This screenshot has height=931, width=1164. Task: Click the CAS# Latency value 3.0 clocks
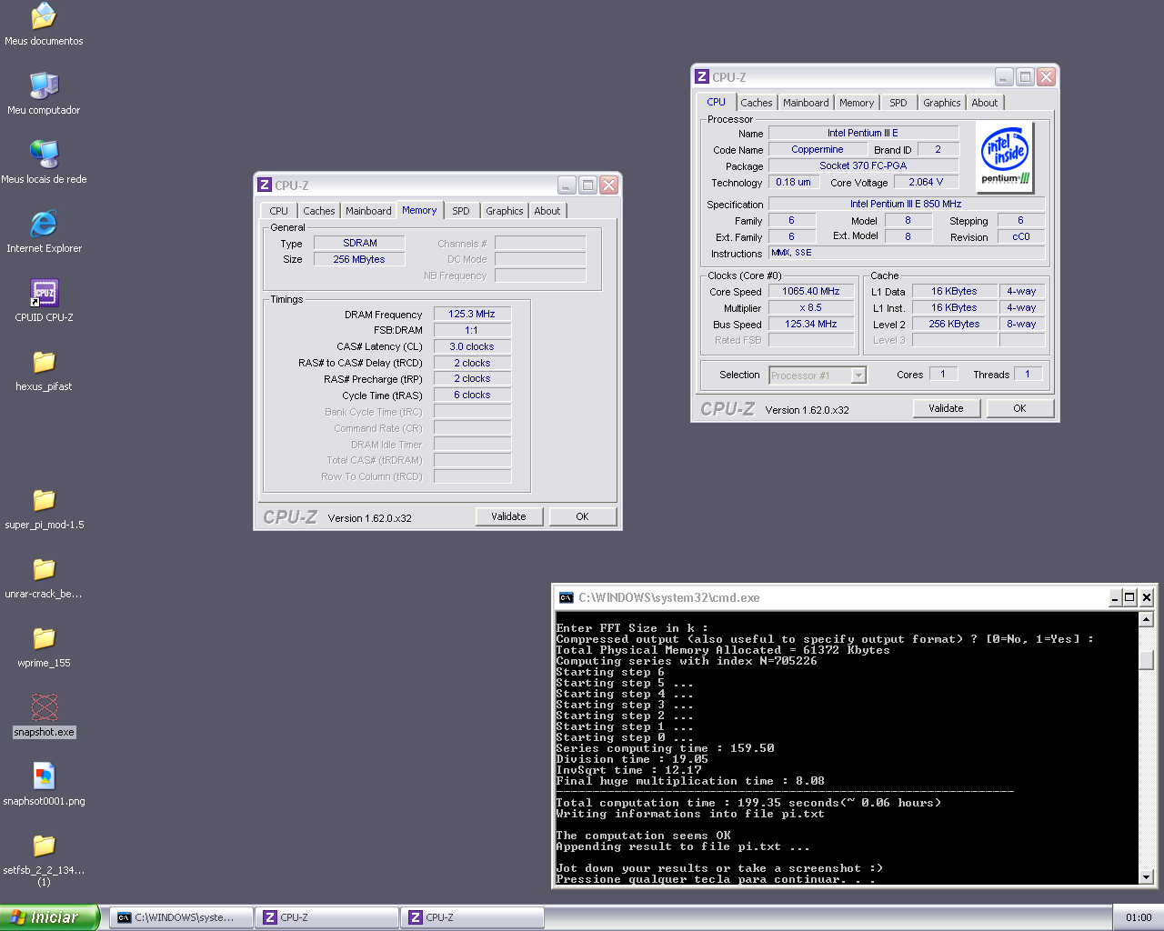coord(472,346)
